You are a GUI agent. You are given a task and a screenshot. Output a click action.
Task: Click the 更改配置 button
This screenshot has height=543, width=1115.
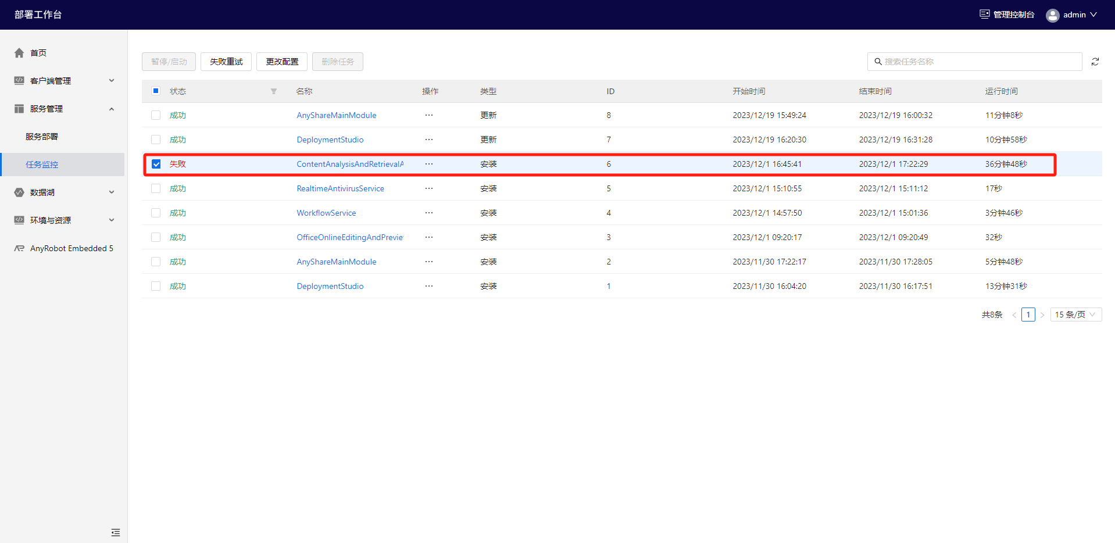[x=282, y=62]
